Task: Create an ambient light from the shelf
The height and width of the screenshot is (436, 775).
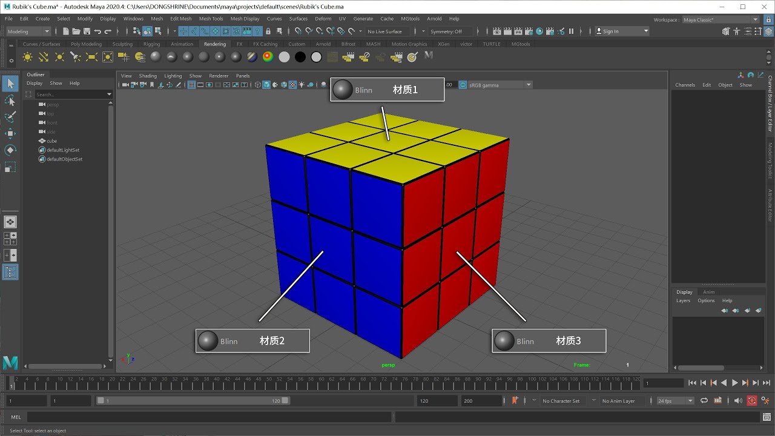Action: [27, 57]
